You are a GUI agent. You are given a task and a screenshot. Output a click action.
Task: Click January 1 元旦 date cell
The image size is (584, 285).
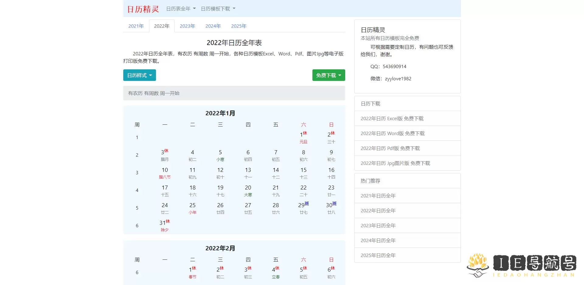coord(303,137)
